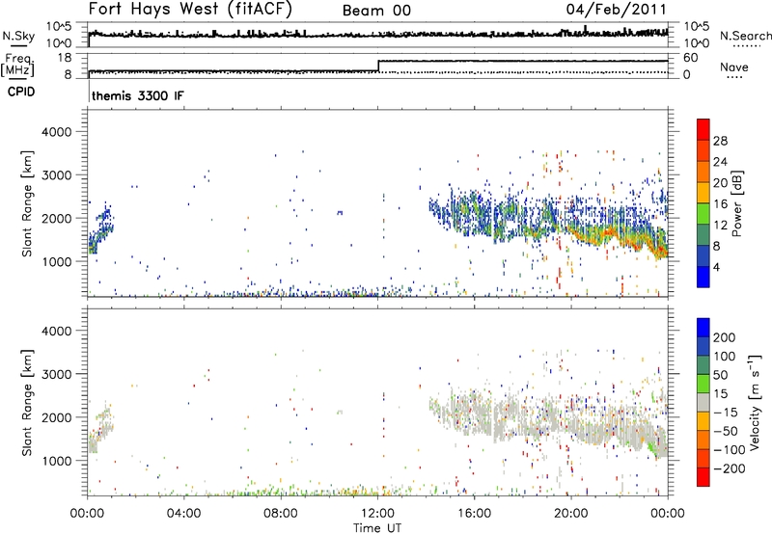The height and width of the screenshot is (534, 772).
Task: Click the date '04/Feb/2011'
Action: [x=616, y=9]
